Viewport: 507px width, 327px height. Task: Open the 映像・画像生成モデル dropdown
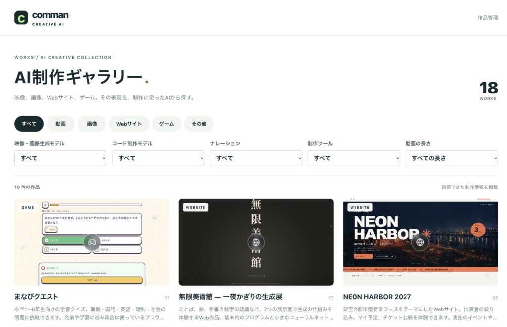tap(60, 158)
